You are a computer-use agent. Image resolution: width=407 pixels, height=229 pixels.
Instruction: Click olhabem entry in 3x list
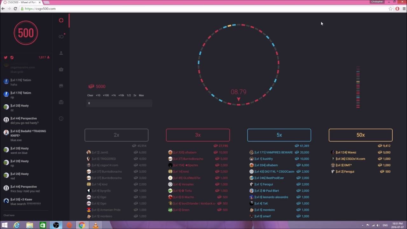[x=198, y=152]
